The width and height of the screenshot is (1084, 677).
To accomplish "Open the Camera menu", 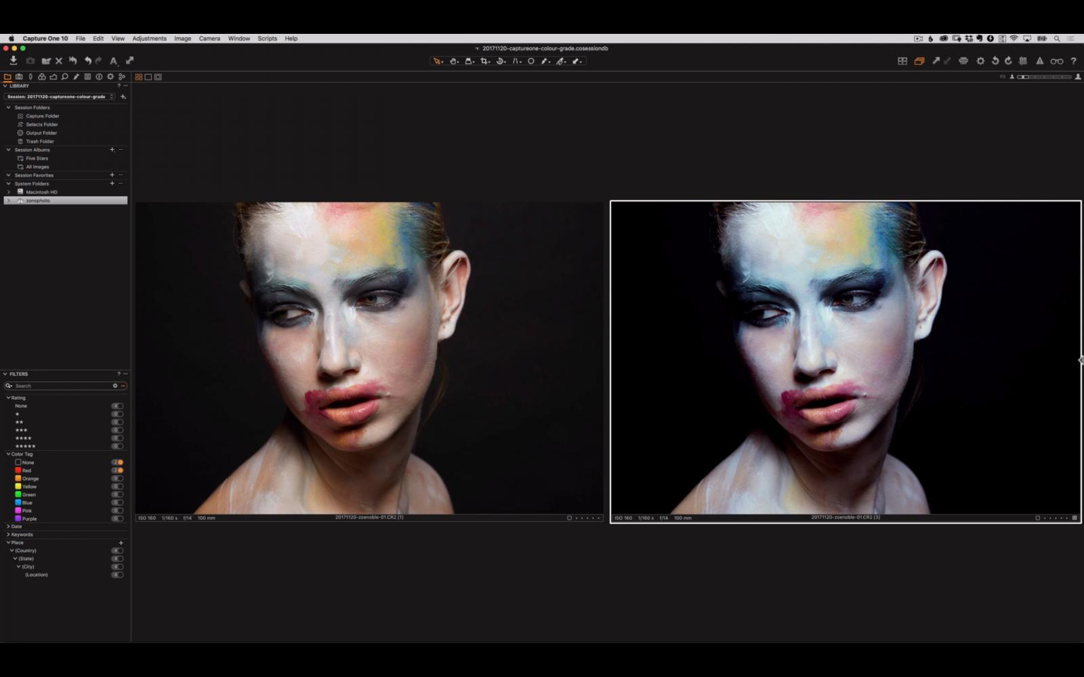I will (x=209, y=39).
